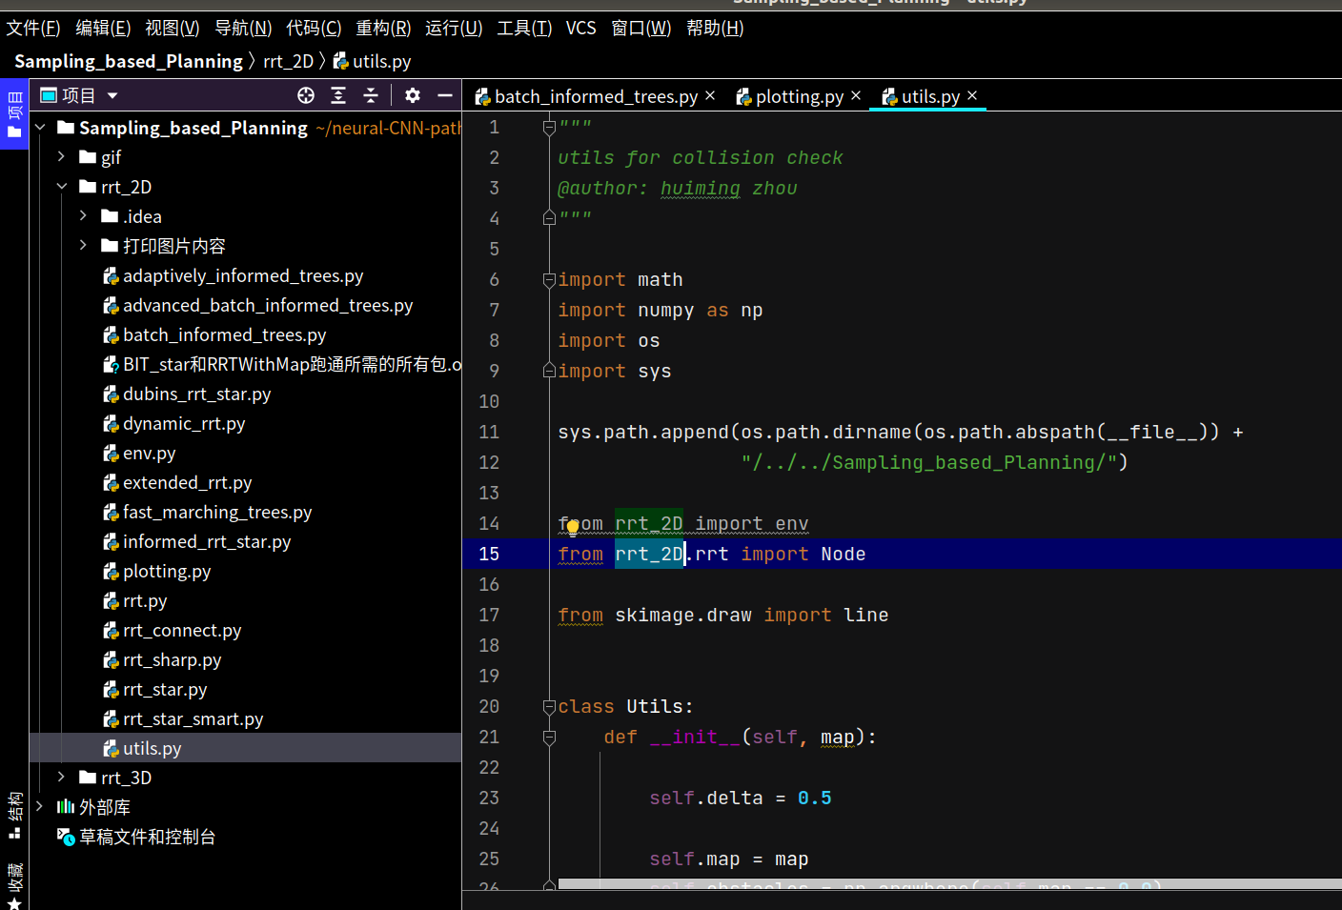Open the 文件(F) menu
The width and height of the screenshot is (1342, 910).
pos(33,28)
